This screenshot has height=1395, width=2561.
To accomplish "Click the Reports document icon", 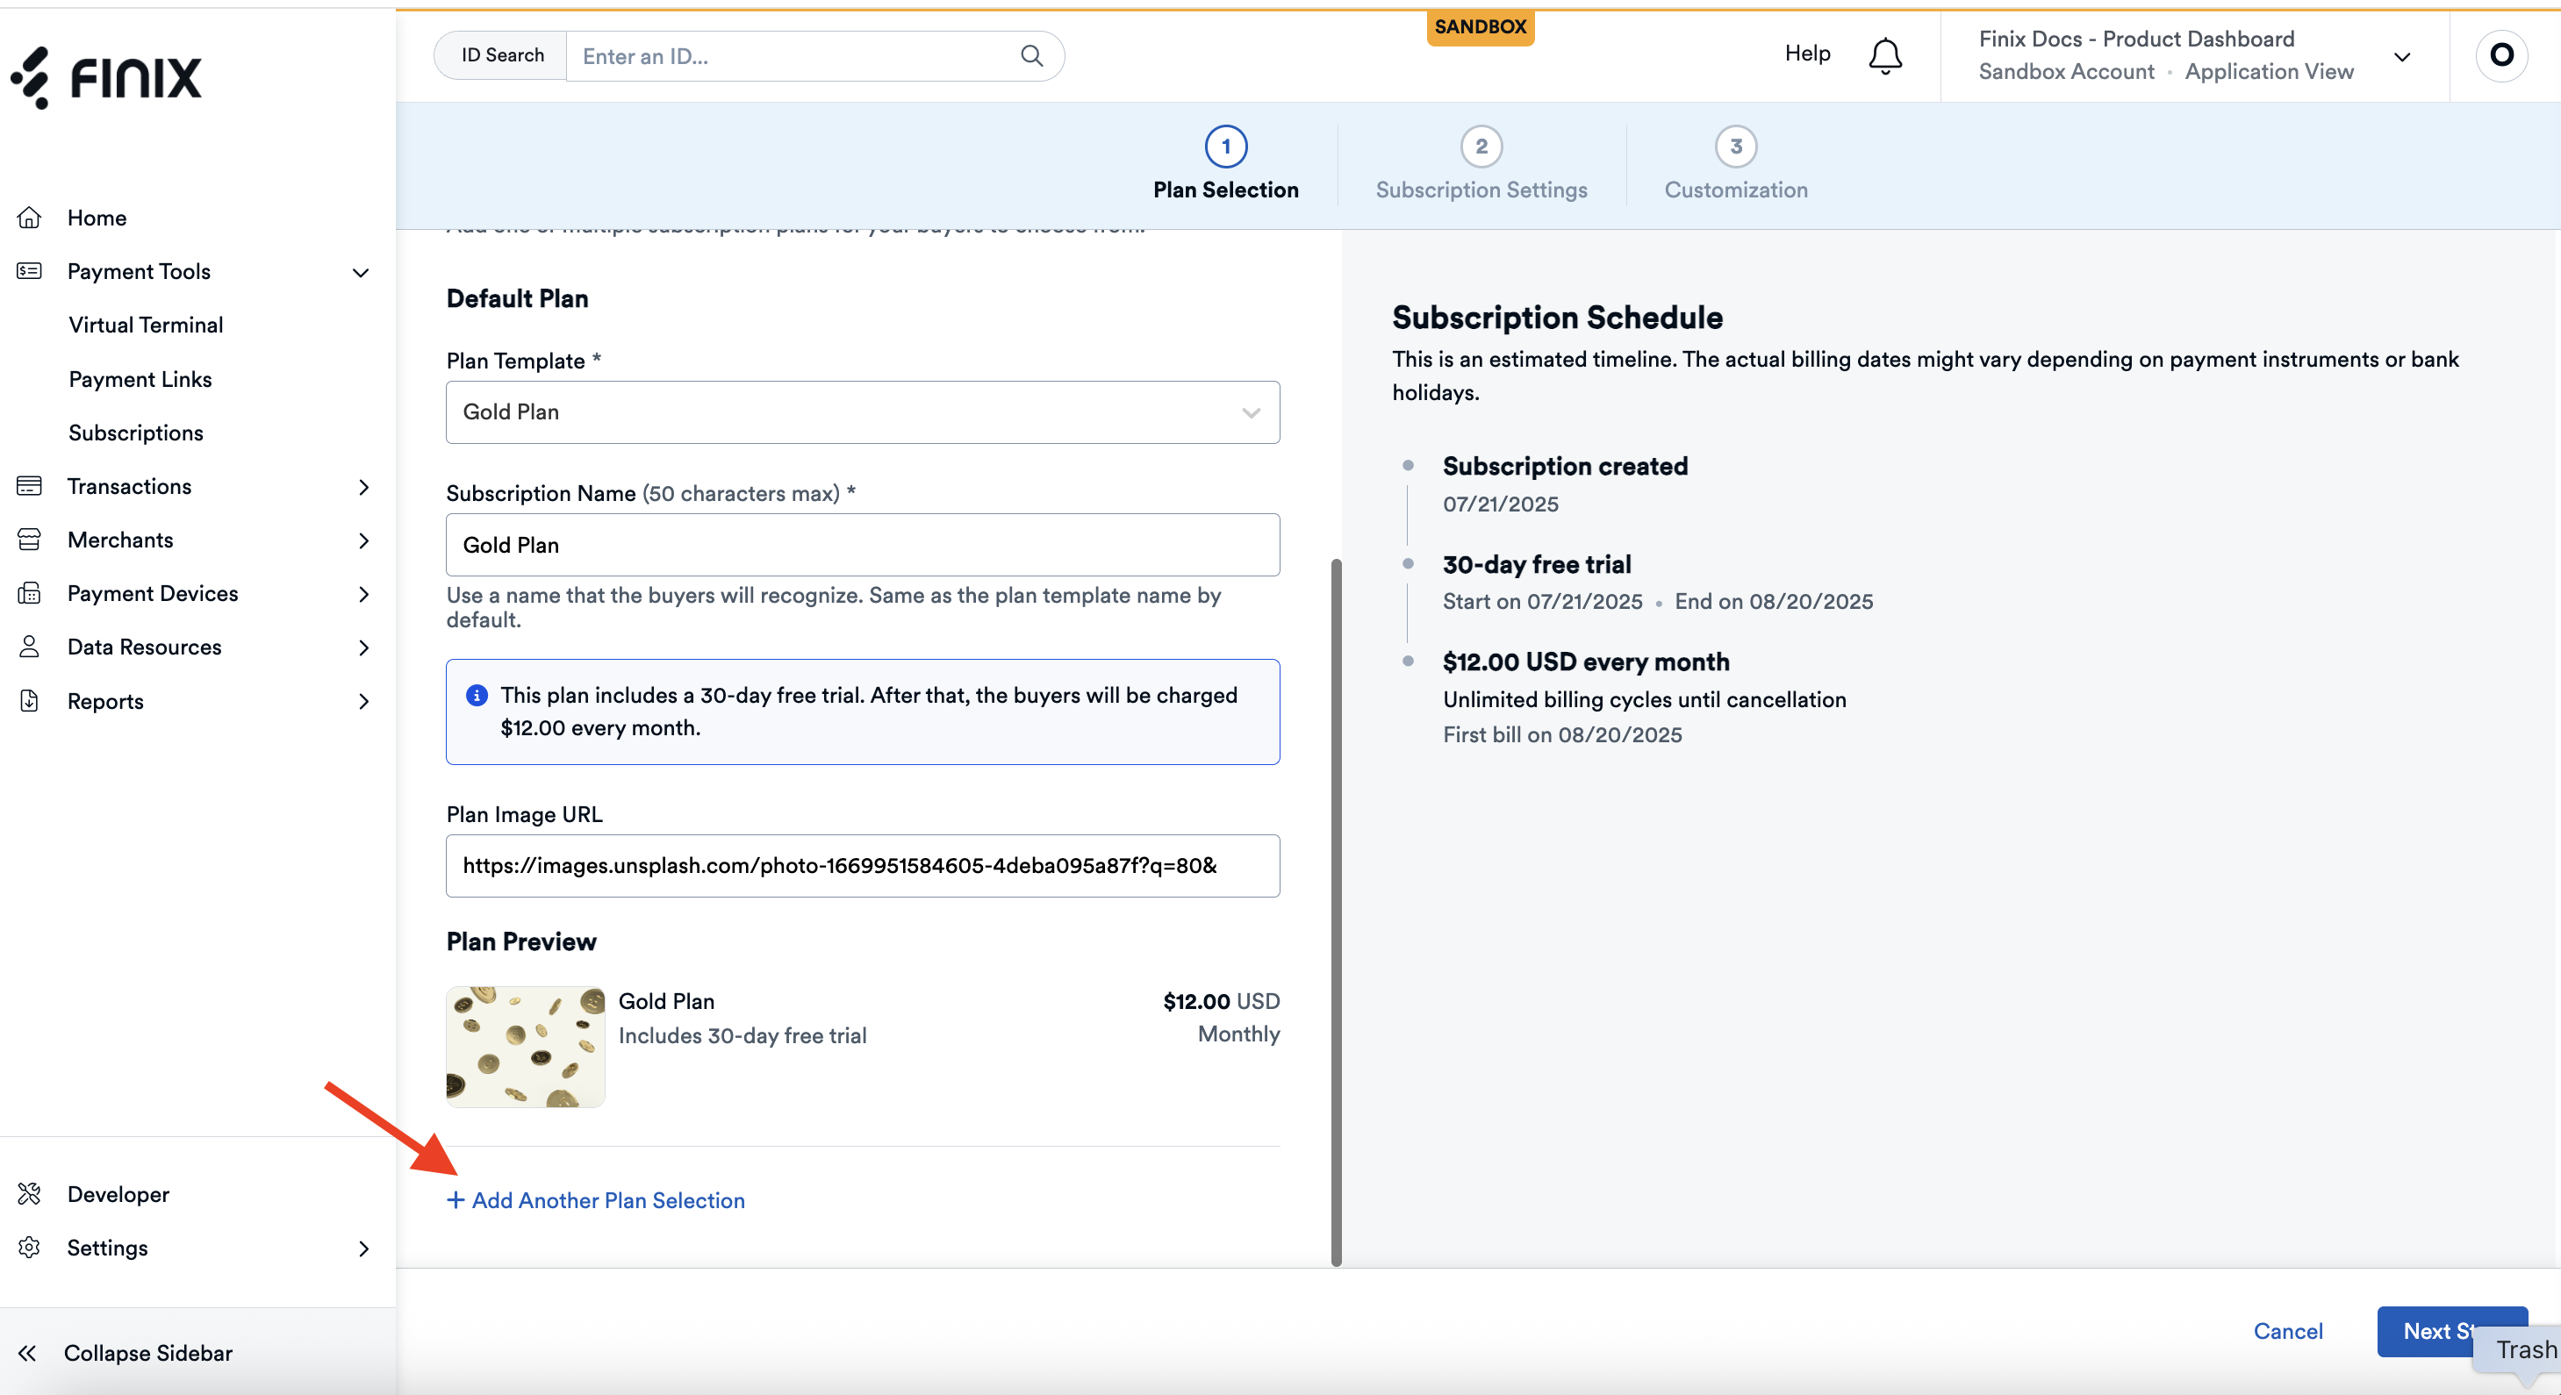I will (30, 700).
